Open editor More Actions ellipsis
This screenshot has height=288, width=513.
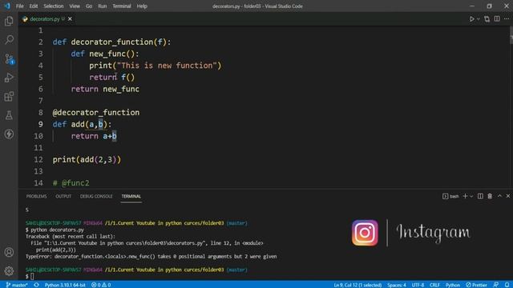507,19
